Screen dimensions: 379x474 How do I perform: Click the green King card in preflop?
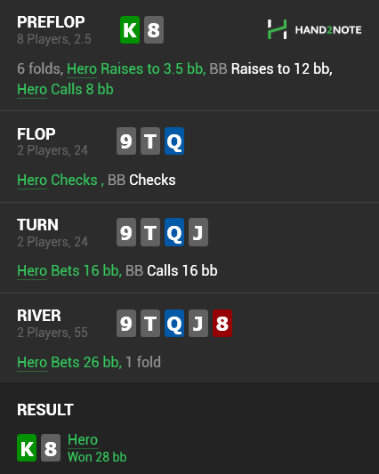click(x=130, y=29)
